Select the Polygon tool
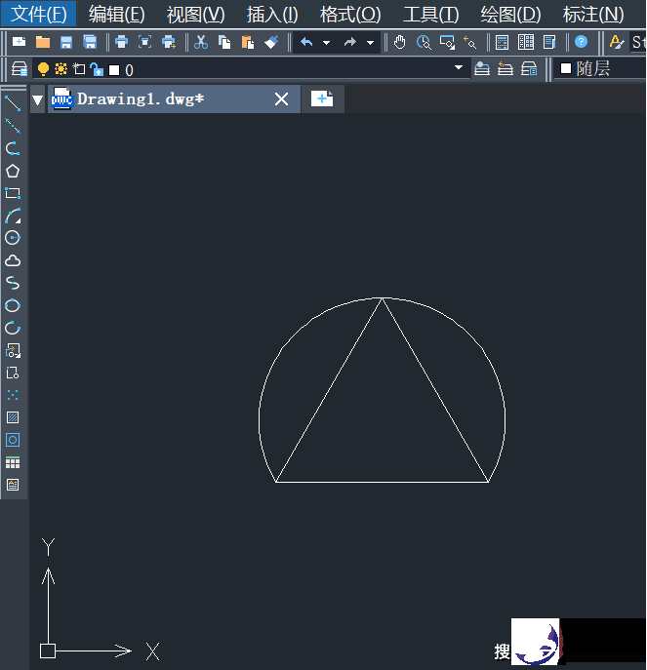647x670 pixels. [13, 171]
